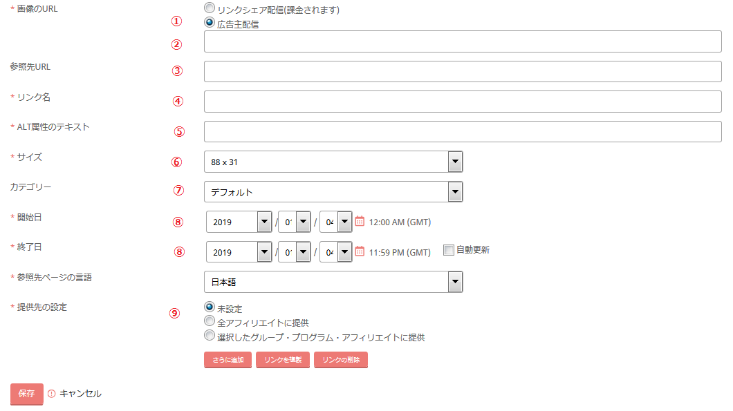The image size is (733, 411).
Task: Open the end date calendar picker icon
Action: (x=360, y=251)
